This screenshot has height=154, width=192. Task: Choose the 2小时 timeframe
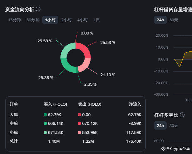pyautogui.click(x=66, y=20)
